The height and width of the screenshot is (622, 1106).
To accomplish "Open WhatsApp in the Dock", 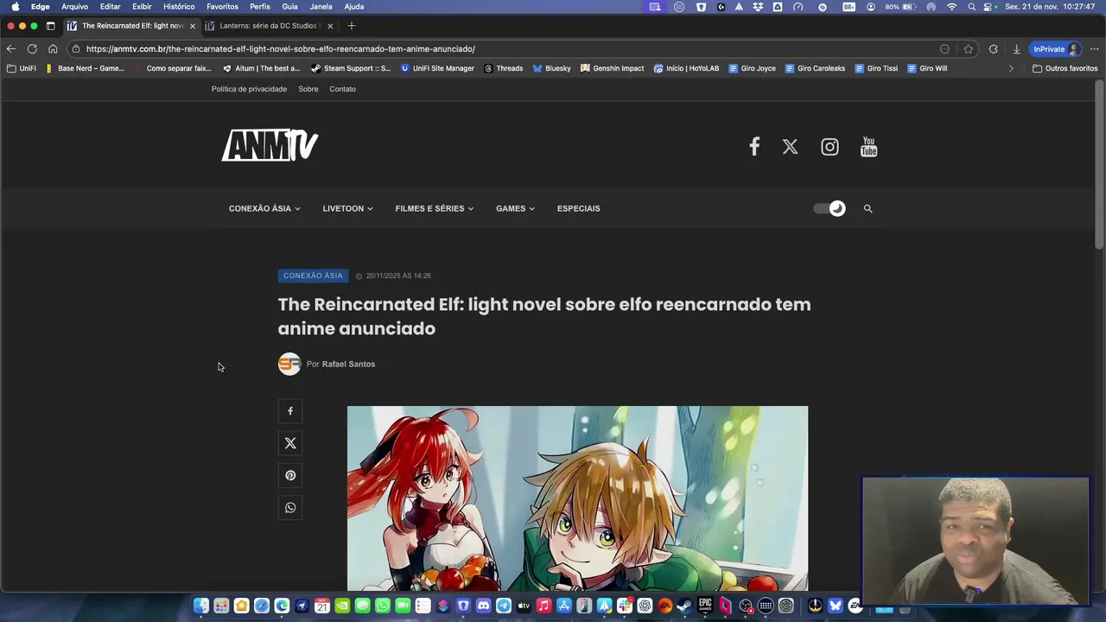I will [x=383, y=606].
